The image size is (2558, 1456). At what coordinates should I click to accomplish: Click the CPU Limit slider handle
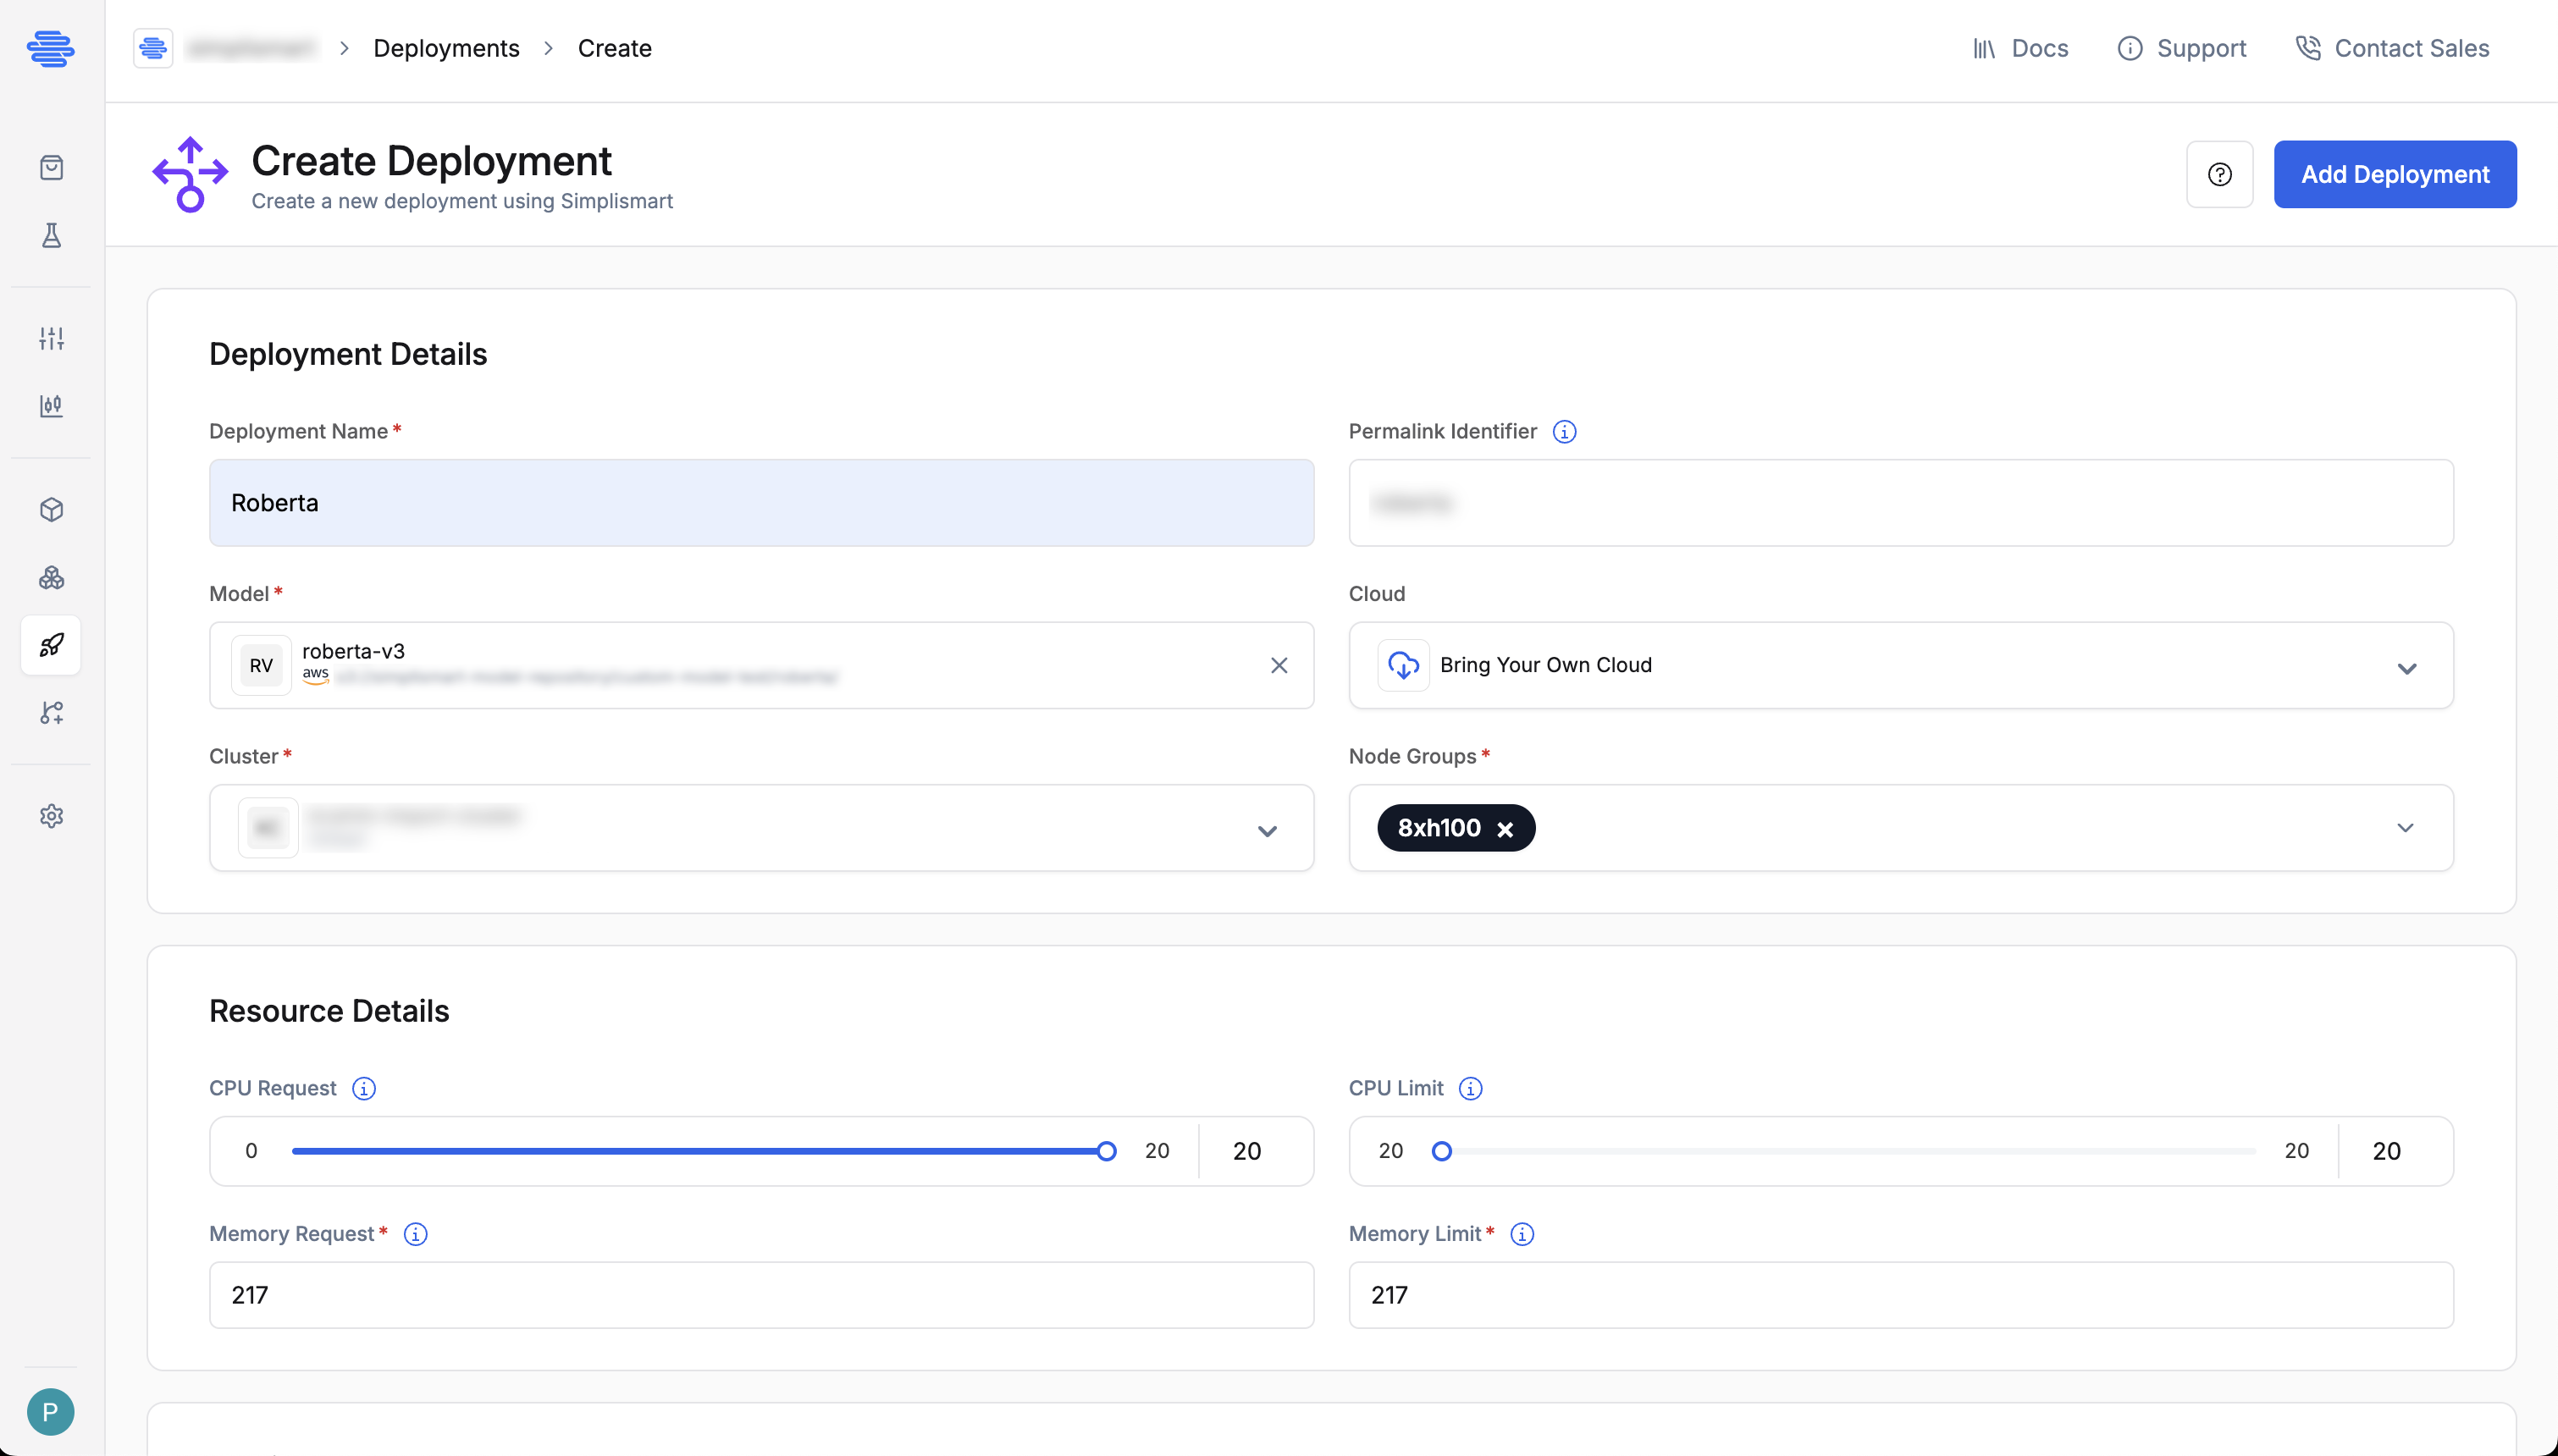(x=1441, y=1151)
